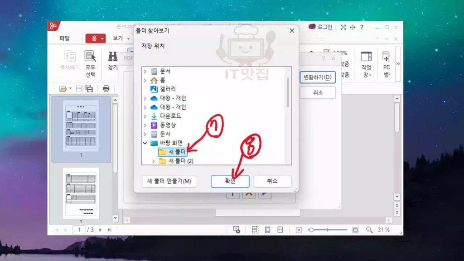Image resolution: width=464 pixels, height=261 pixels.
Task: Click the zoom slider handle
Action: [311, 230]
